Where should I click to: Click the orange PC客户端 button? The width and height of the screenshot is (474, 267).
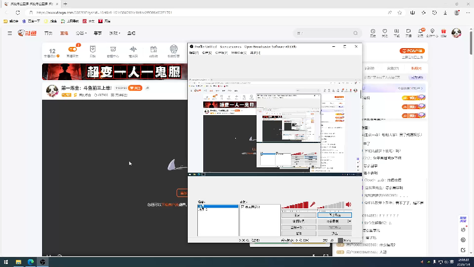(412, 50)
